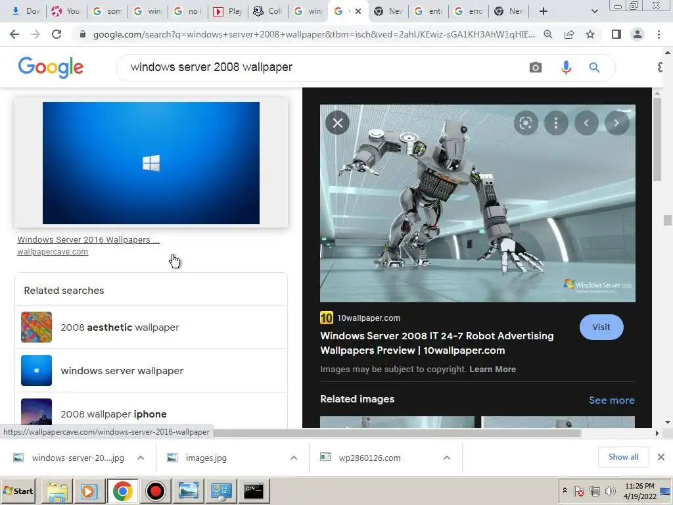The image size is (673, 505).
Task: Show the previous image in preview
Action: coord(586,123)
